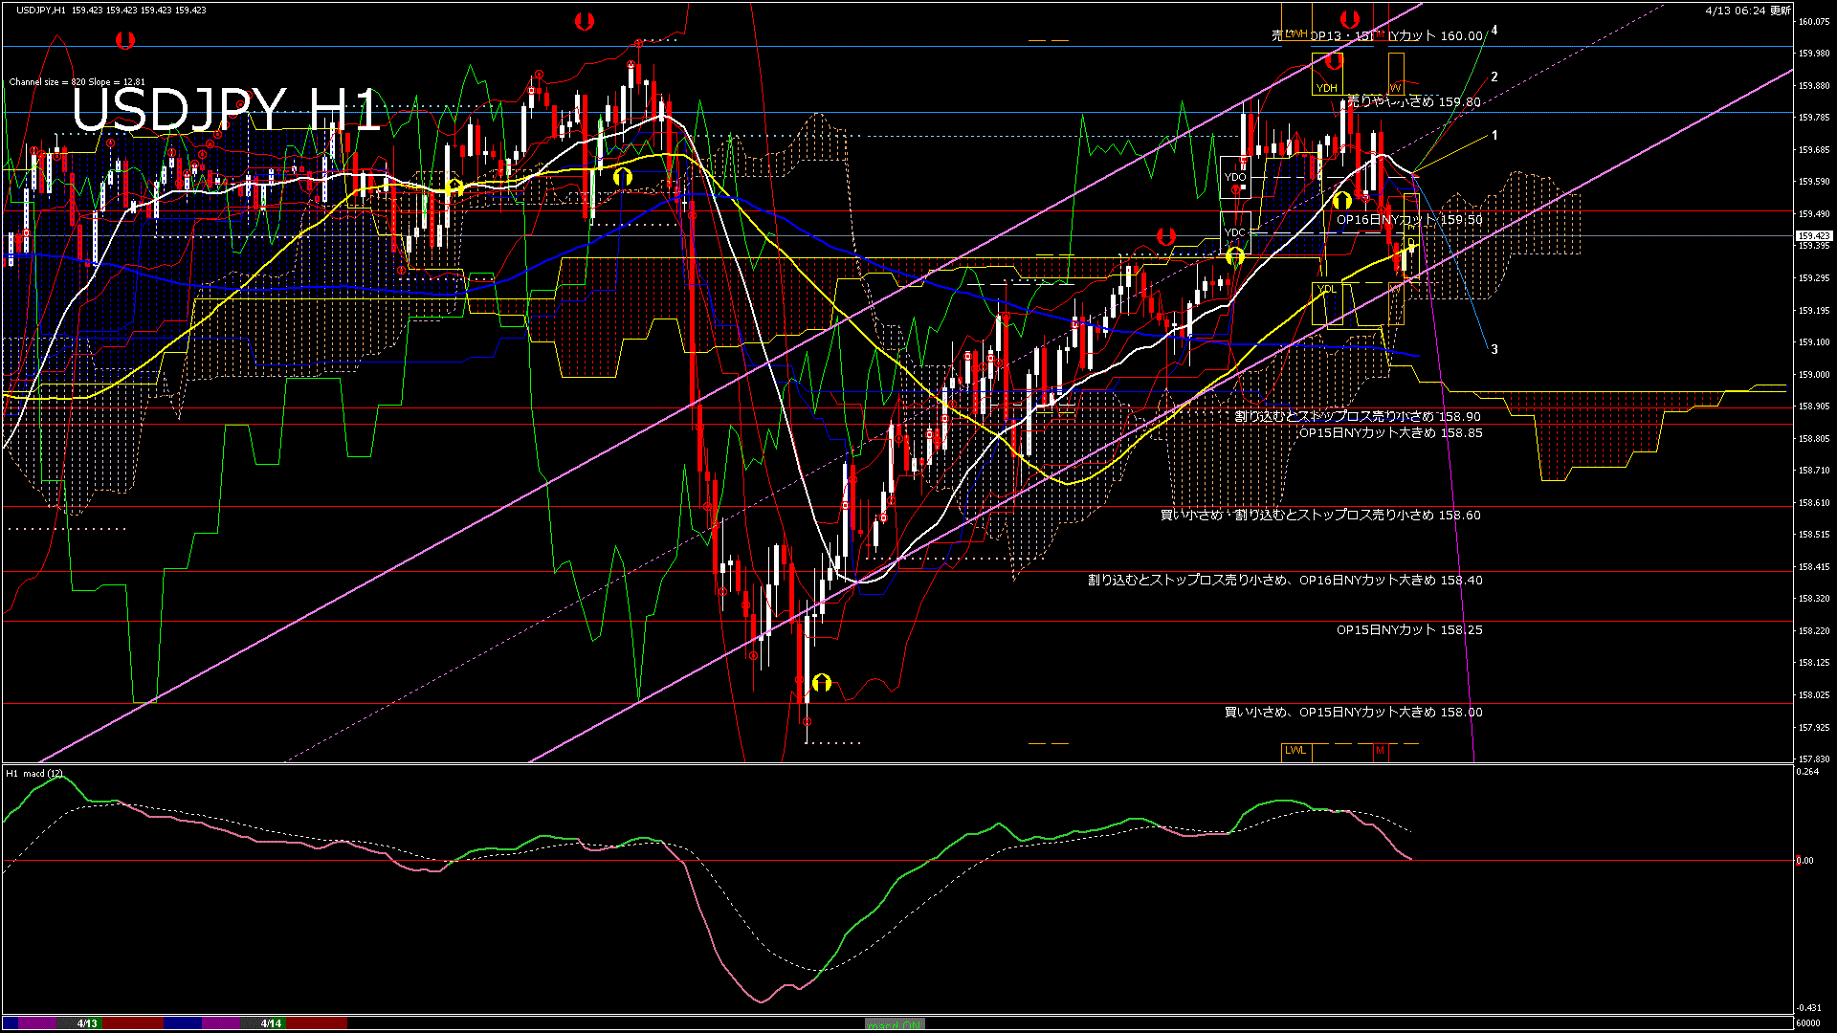
Task: Click the current price tag 159.423
Action: click(x=1814, y=235)
